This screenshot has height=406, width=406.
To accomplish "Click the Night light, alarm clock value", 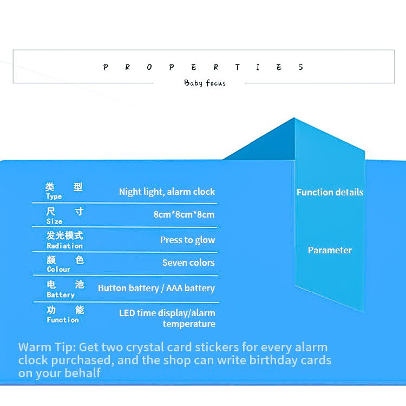I will click(167, 192).
